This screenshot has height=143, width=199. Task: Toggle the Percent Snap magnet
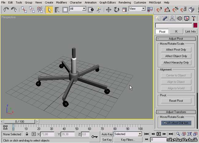pos(175,10)
